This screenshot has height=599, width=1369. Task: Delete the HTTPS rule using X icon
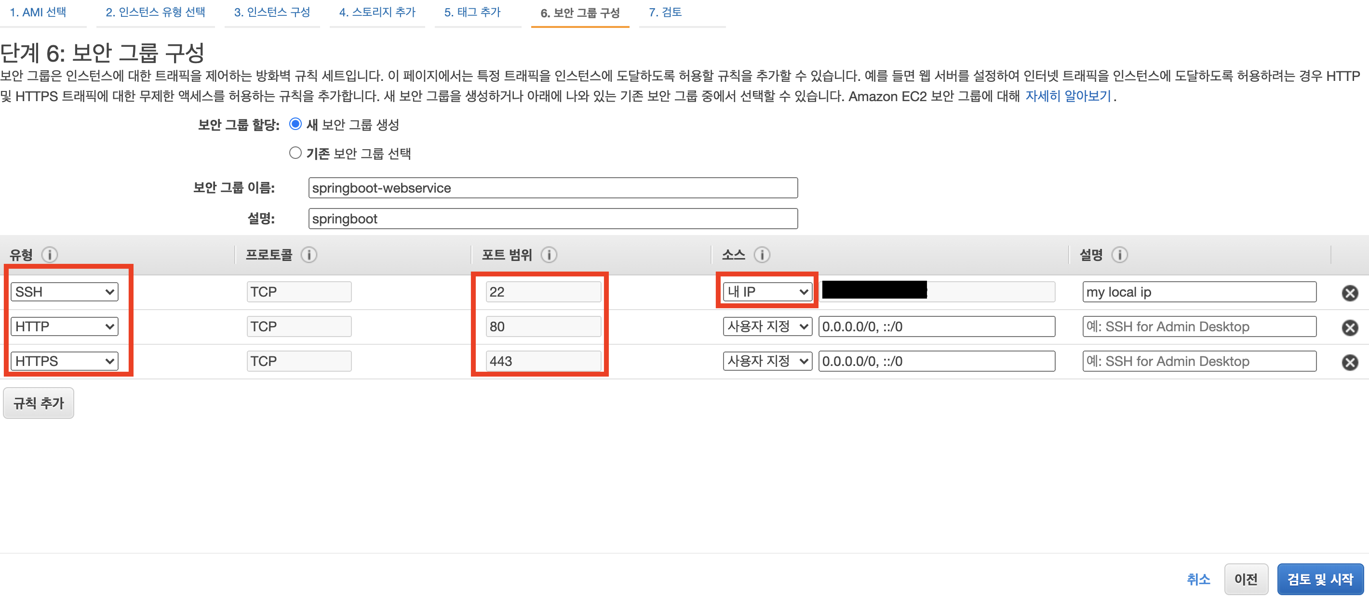(x=1349, y=362)
